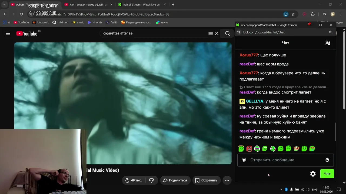Close the hahloli Stream tab
The height and width of the screenshot is (194, 346).
[x=165, y=5]
